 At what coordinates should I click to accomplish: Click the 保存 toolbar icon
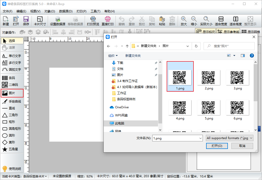tap(26, 21)
